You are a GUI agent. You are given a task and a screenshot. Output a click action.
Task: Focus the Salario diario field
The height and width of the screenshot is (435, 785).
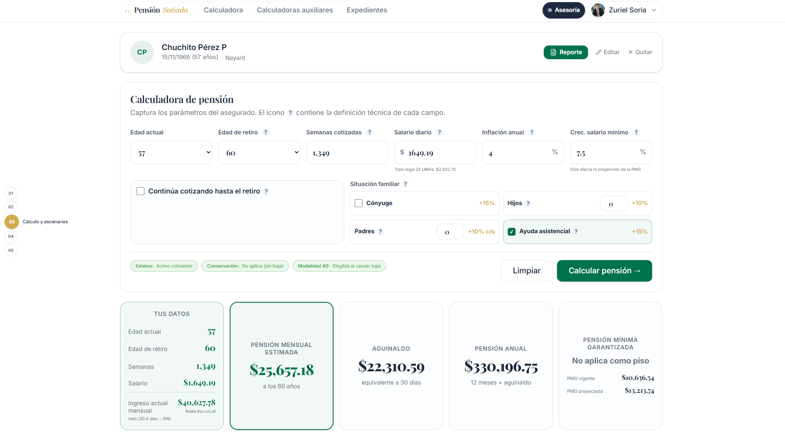(x=435, y=153)
